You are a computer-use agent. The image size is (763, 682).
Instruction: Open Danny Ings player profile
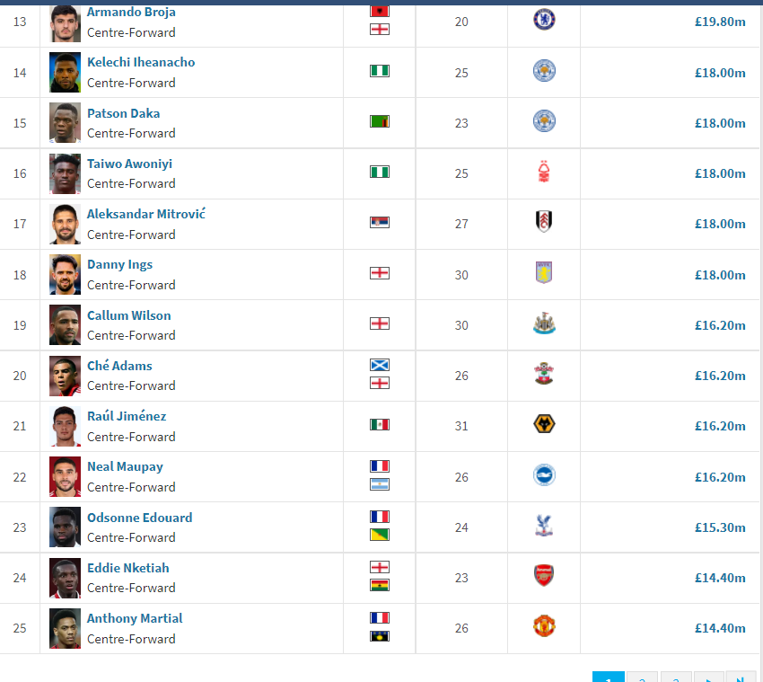tap(119, 264)
